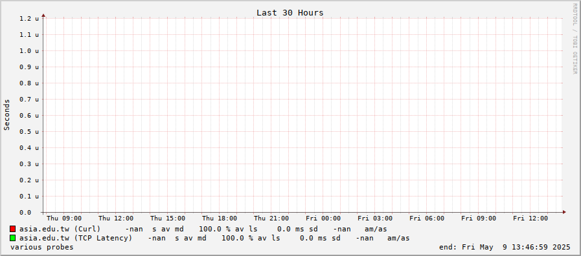Screen dimensions: 581x256
Task: Click the 'Last 30 Hours' graph title
Action: [x=290, y=12]
